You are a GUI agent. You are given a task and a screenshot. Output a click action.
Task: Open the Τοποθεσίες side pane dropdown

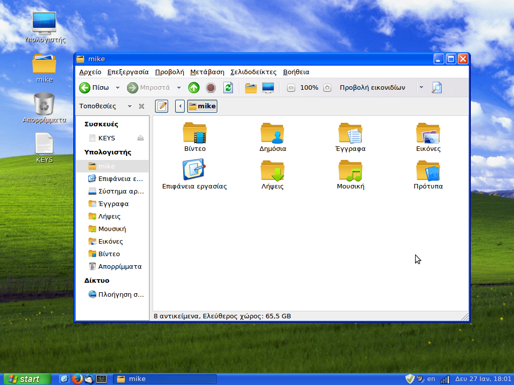click(130, 106)
